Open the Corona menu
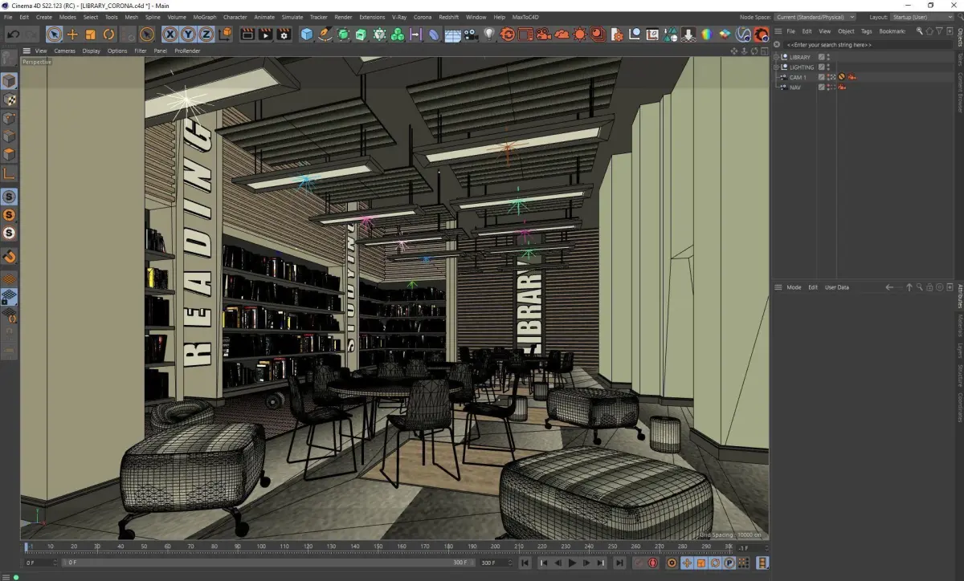This screenshot has height=581, width=964. (423, 17)
